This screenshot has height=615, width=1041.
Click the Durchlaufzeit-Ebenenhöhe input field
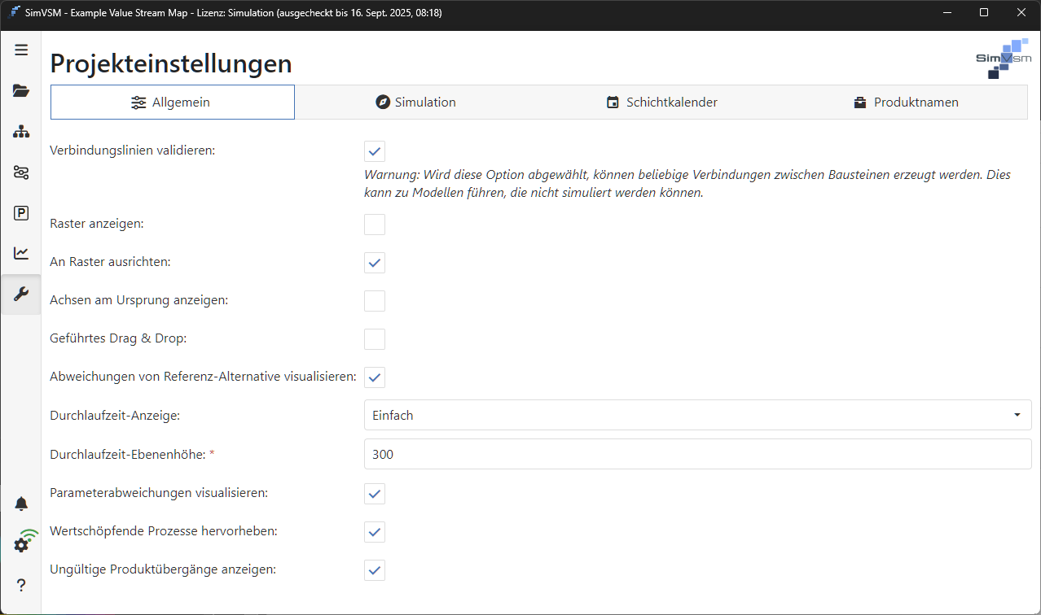[696, 454]
